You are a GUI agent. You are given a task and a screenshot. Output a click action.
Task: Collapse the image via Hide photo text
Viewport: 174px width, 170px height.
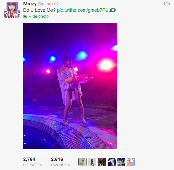[39, 16]
